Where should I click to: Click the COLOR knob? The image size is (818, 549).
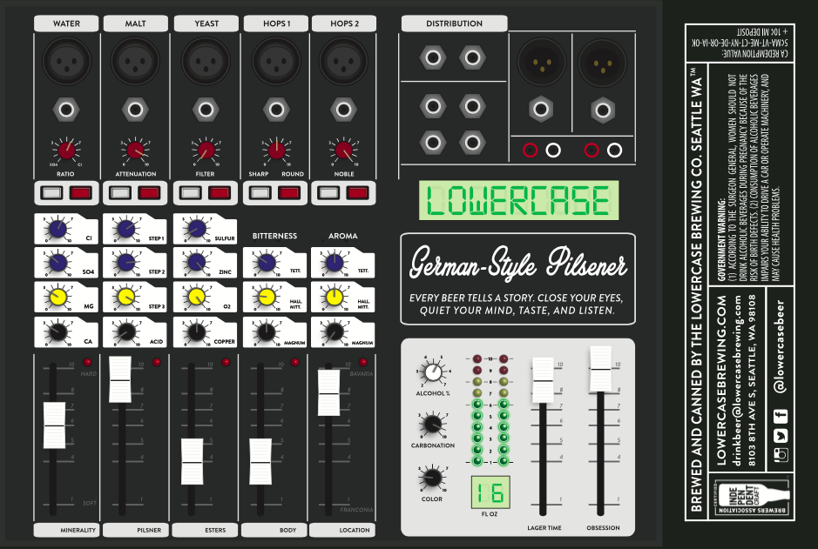(x=431, y=477)
